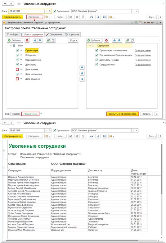The width and height of the screenshot is (166, 243).
Task: Click the email envelope icon in the upper toolbar
Action: [110, 17]
